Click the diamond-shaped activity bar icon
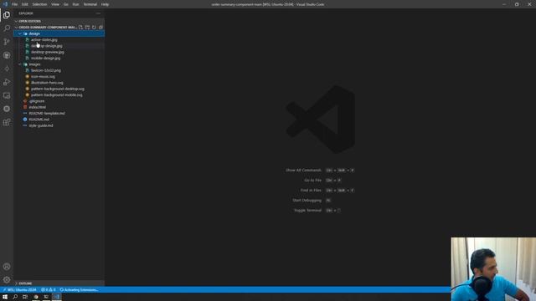 [7, 69]
